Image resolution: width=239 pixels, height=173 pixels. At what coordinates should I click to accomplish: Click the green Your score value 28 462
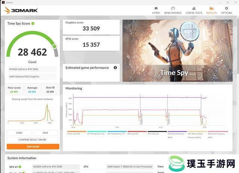point(14,92)
